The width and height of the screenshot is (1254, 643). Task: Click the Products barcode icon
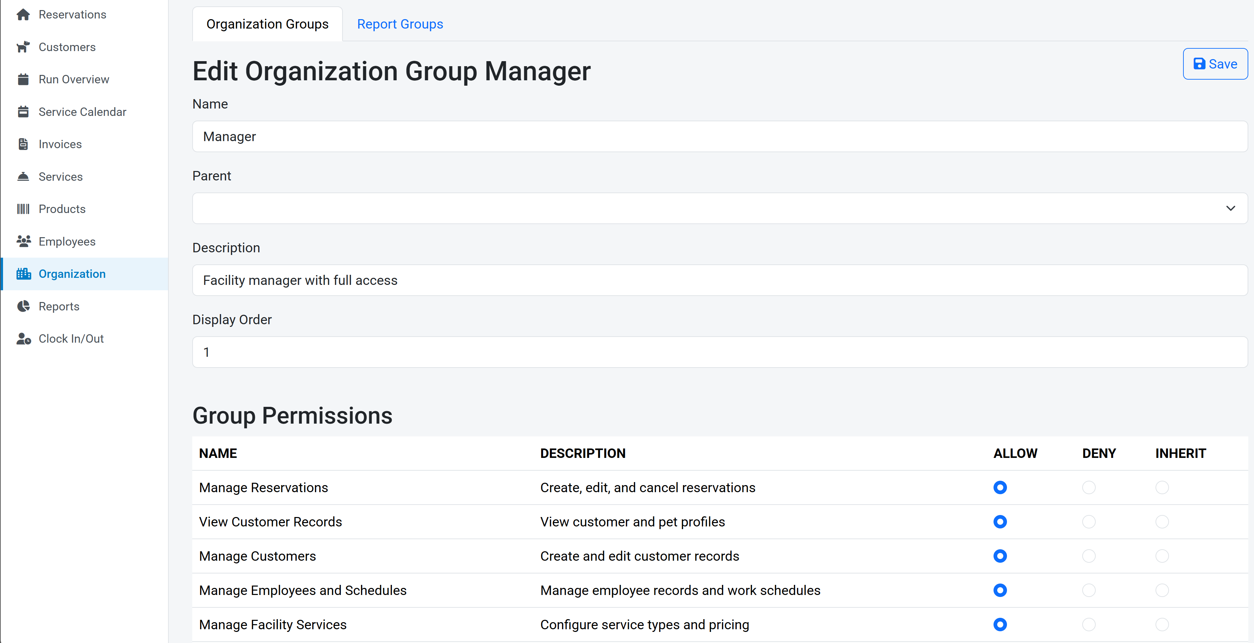coord(23,209)
